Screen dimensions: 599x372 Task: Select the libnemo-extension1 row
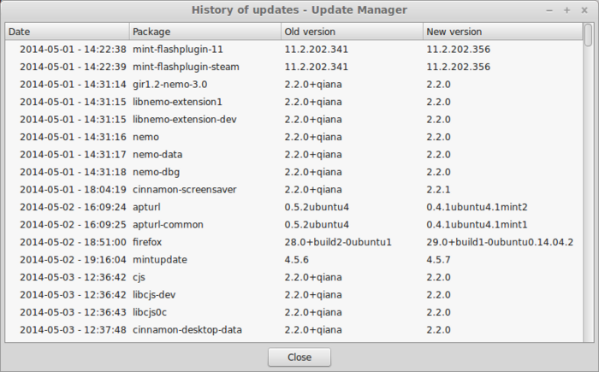(x=176, y=102)
